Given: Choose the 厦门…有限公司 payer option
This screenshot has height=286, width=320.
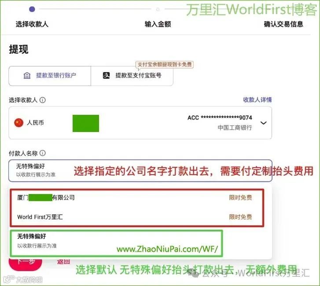Looking at the screenshot, I should click(137, 198).
